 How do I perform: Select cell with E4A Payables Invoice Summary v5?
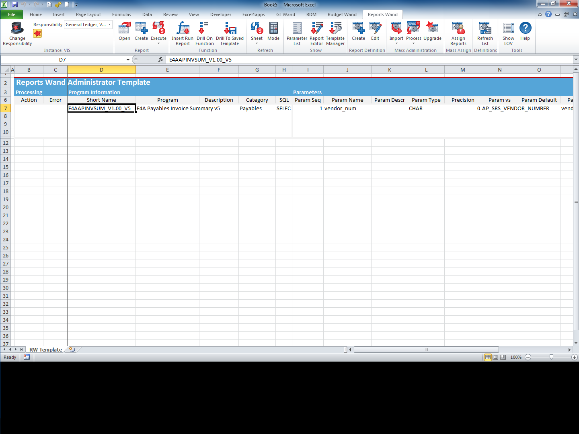(167, 108)
